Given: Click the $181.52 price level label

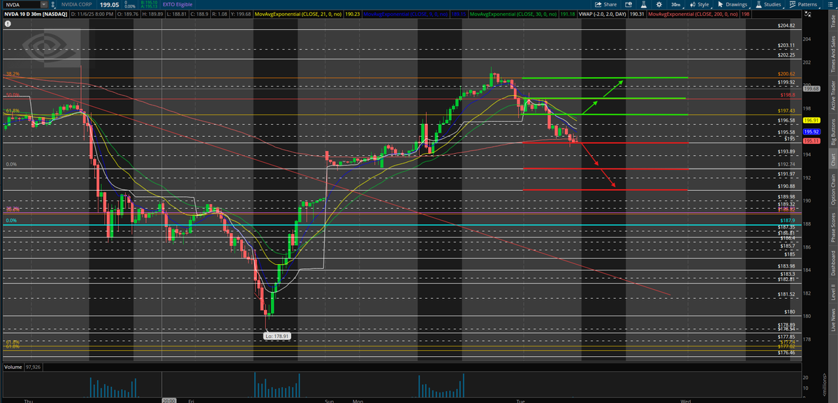Looking at the screenshot, I should [787, 294].
